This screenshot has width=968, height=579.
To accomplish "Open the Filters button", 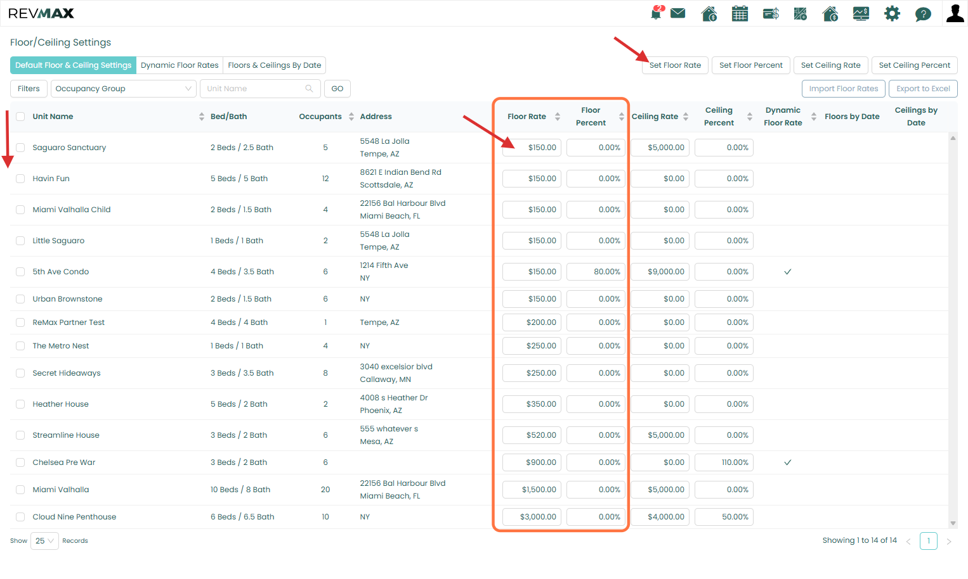I will (x=29, y=89).
